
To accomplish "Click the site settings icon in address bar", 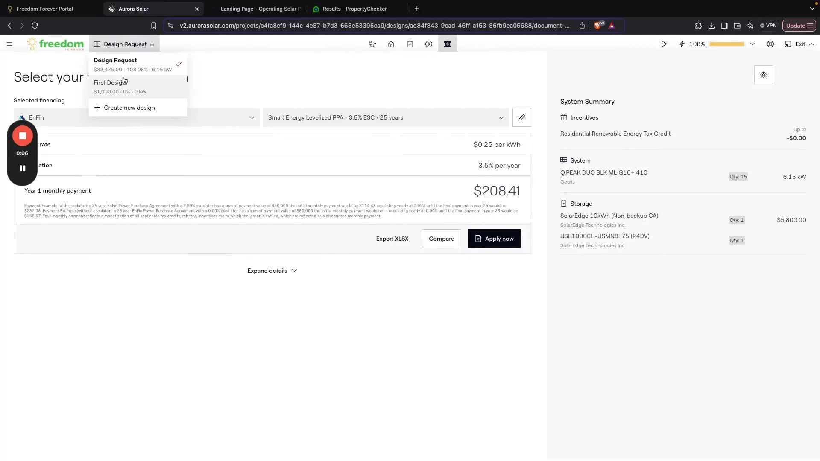I will pyautogui.click(x=170, y=26).
